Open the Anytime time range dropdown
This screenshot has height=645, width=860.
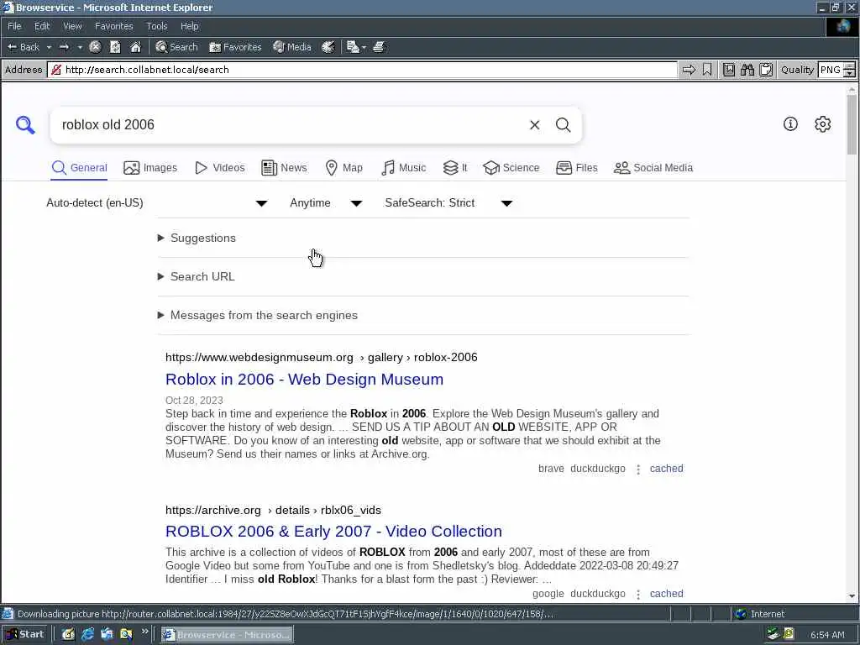click(x=326, y=203)
